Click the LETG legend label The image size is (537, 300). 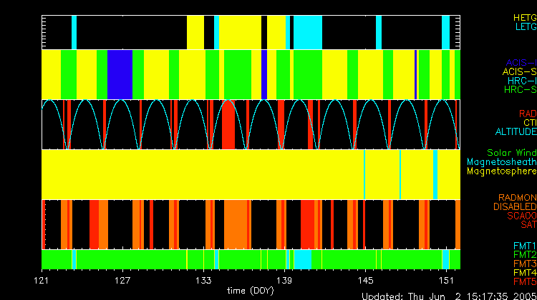(525, 26)
